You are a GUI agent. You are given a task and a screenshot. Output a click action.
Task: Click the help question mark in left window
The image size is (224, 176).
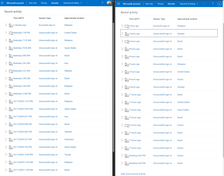[x=102, y=3]
